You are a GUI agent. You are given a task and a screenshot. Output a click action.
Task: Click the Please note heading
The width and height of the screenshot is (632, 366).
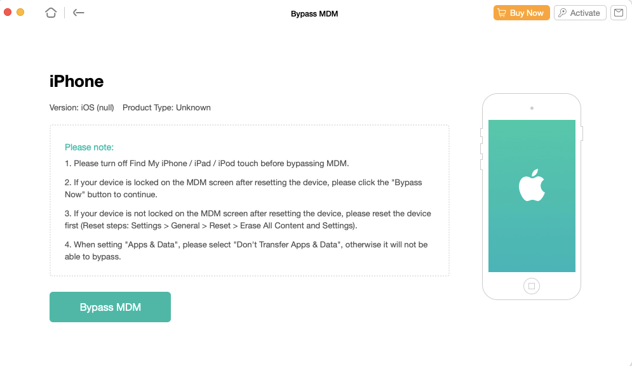click(x=89, y=147)
